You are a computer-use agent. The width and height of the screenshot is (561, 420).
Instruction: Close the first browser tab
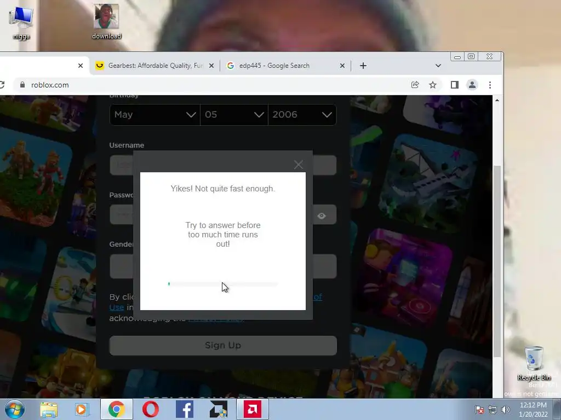click(81, 66)
